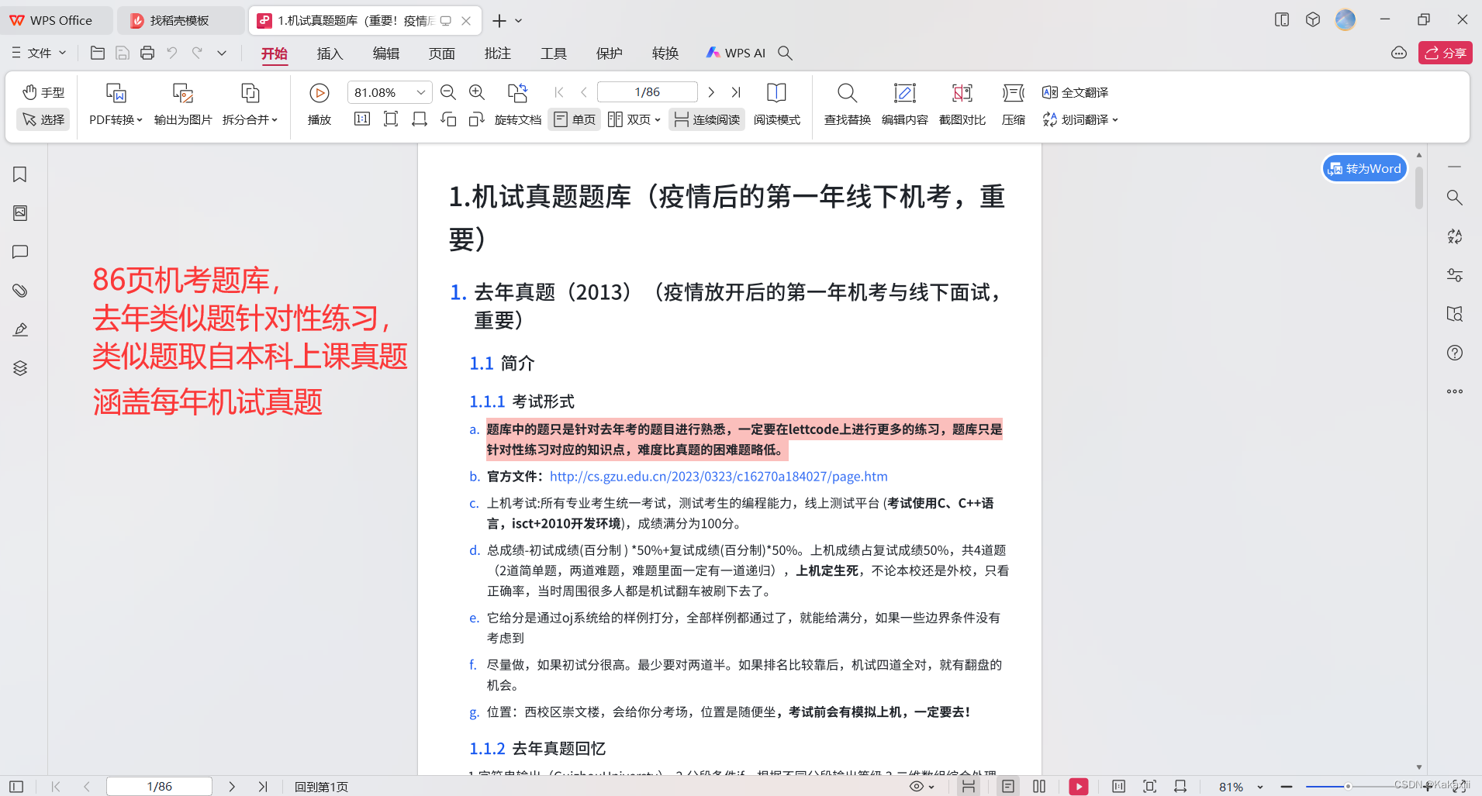Click 压缩 compress tool
This screenshot has height=796, width=1482.
point(1013,103)
